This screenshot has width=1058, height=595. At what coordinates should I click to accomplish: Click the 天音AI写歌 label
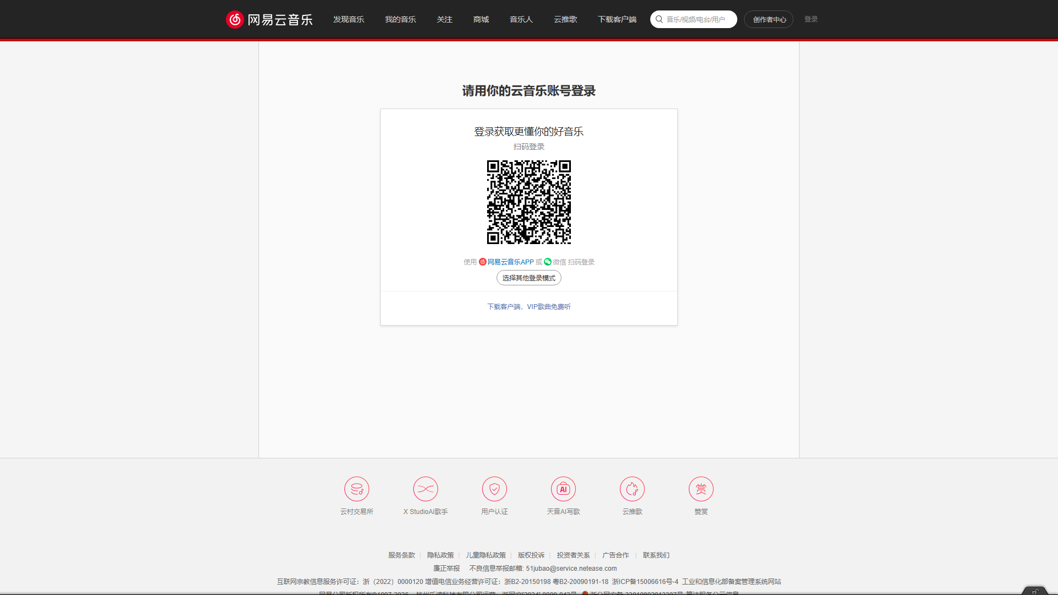pyautogui.click(x=563, y=512)
